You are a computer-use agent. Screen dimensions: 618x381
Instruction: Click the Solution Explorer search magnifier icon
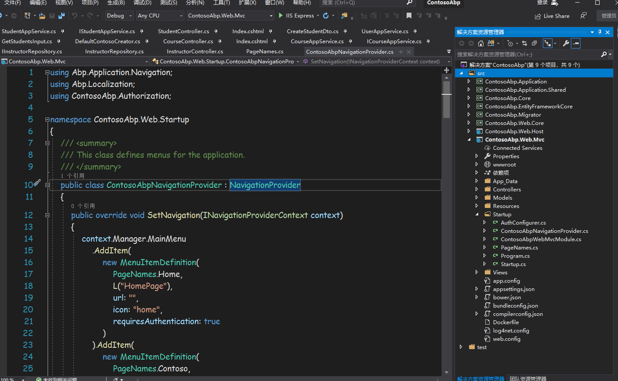click(x=604, y=55)
